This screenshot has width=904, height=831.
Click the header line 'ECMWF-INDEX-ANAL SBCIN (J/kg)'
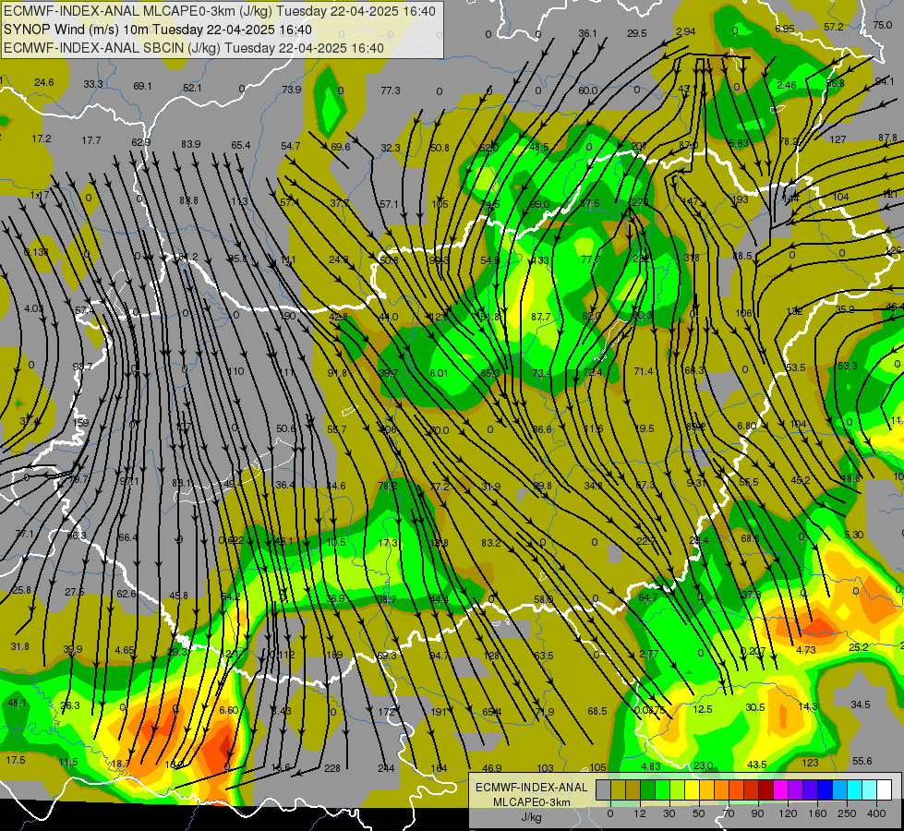click(x=113, y=48)
